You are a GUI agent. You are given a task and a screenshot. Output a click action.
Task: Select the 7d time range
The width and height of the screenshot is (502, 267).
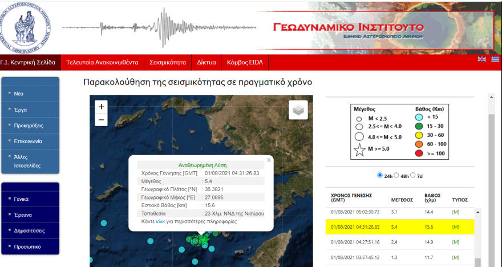[412, 176]
